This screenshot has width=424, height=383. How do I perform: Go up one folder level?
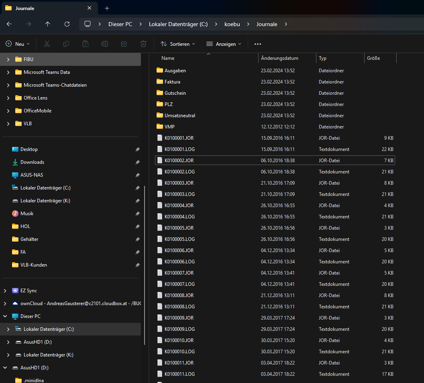point(48,24)
